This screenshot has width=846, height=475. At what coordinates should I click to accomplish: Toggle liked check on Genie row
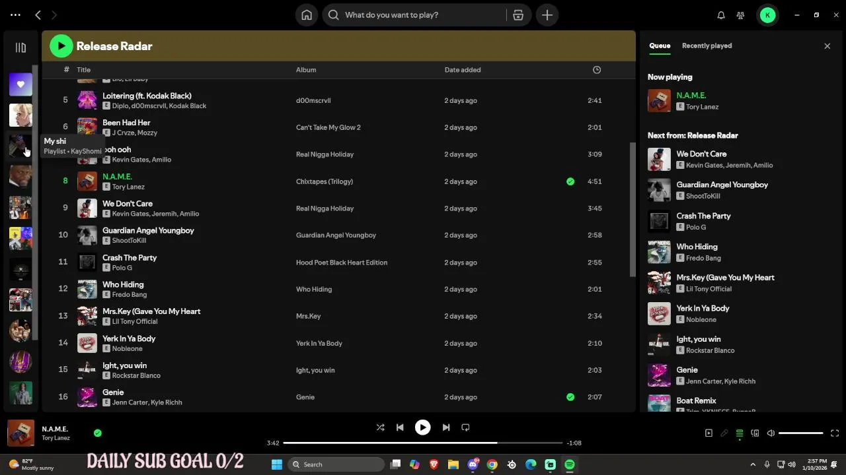coord(570,397)
